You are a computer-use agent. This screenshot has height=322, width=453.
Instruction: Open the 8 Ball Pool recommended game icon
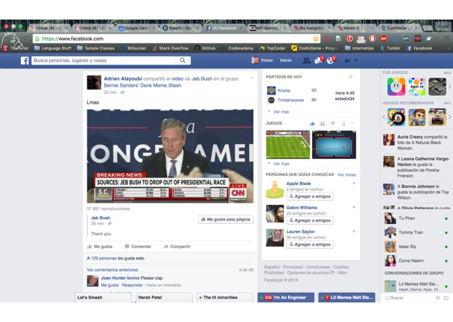click(x=396, y=117)
